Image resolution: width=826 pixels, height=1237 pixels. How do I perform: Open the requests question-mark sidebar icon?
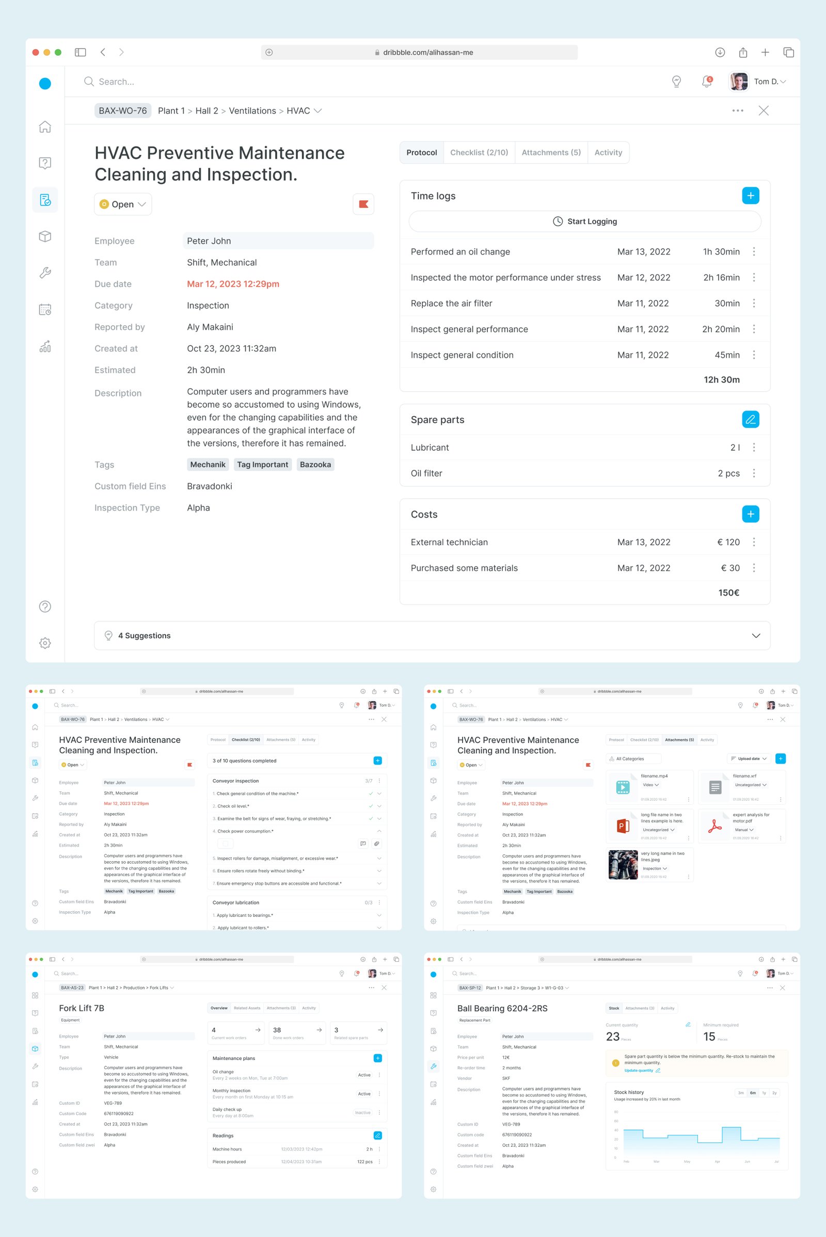[45, 163]
